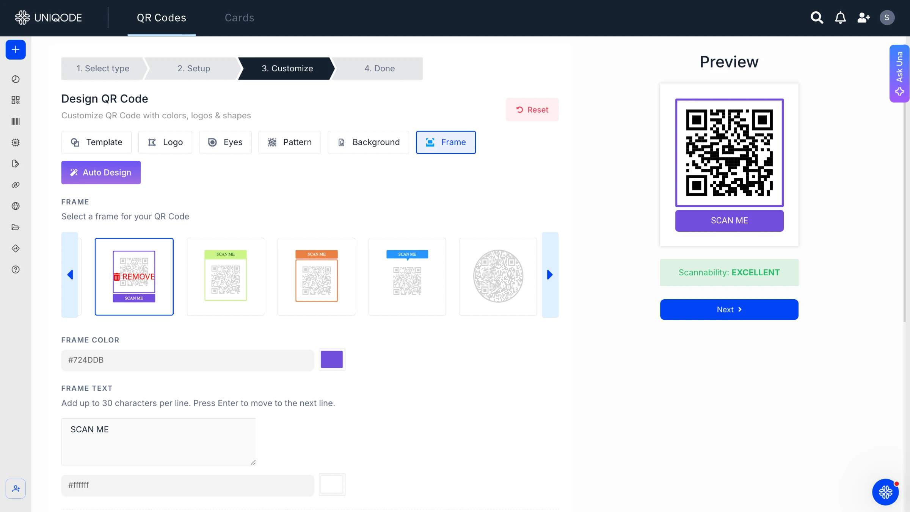Open the Pattern design option
This screenshot has width=910, height=512.
click(x=290, y=142)
